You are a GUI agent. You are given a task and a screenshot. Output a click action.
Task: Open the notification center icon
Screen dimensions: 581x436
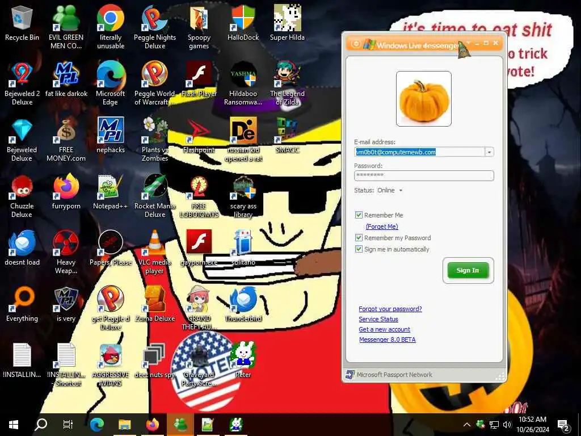point(563,425)
